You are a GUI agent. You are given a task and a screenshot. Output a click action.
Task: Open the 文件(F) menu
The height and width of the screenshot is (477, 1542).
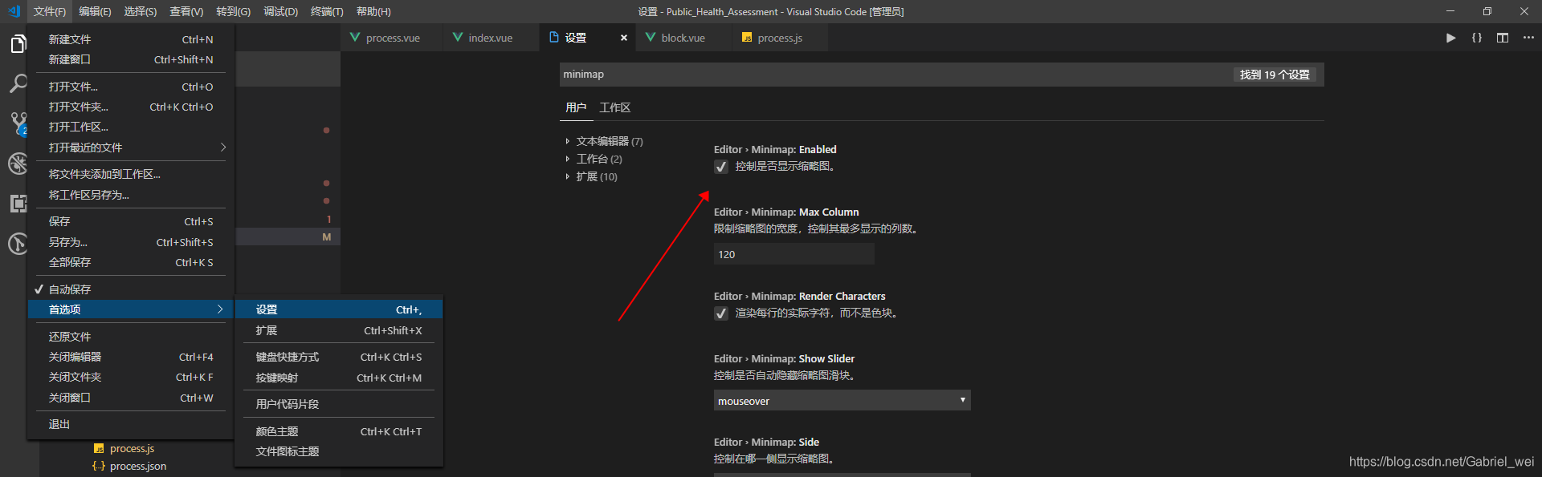(x=50, y=11)
